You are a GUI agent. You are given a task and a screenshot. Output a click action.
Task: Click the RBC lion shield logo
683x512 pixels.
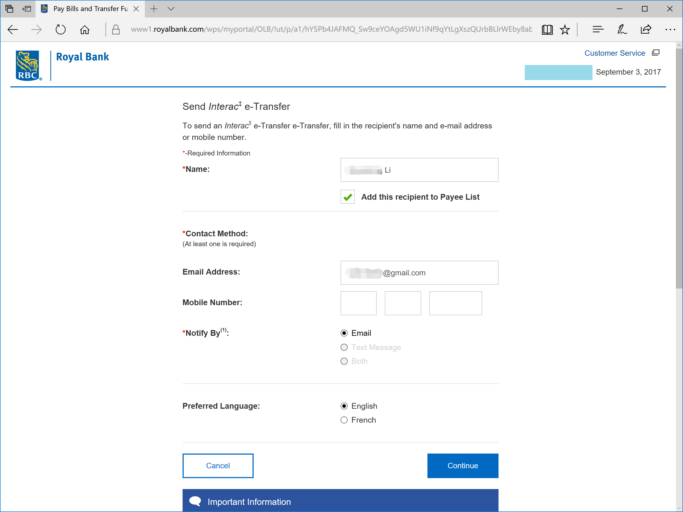28,65
